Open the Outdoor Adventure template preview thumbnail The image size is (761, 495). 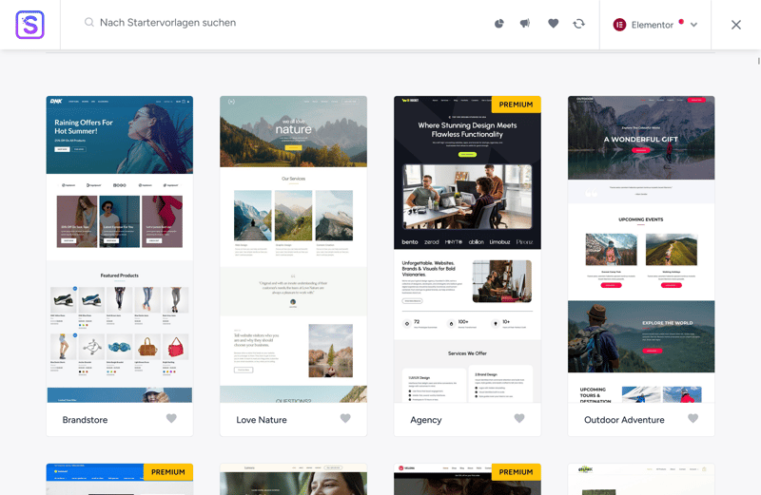point(641,249)
